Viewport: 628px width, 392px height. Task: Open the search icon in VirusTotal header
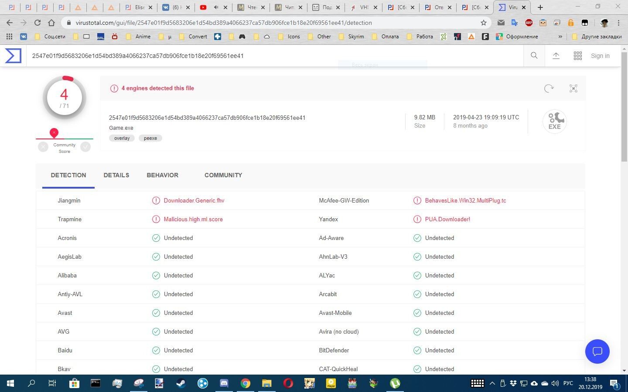coord(534,56)
